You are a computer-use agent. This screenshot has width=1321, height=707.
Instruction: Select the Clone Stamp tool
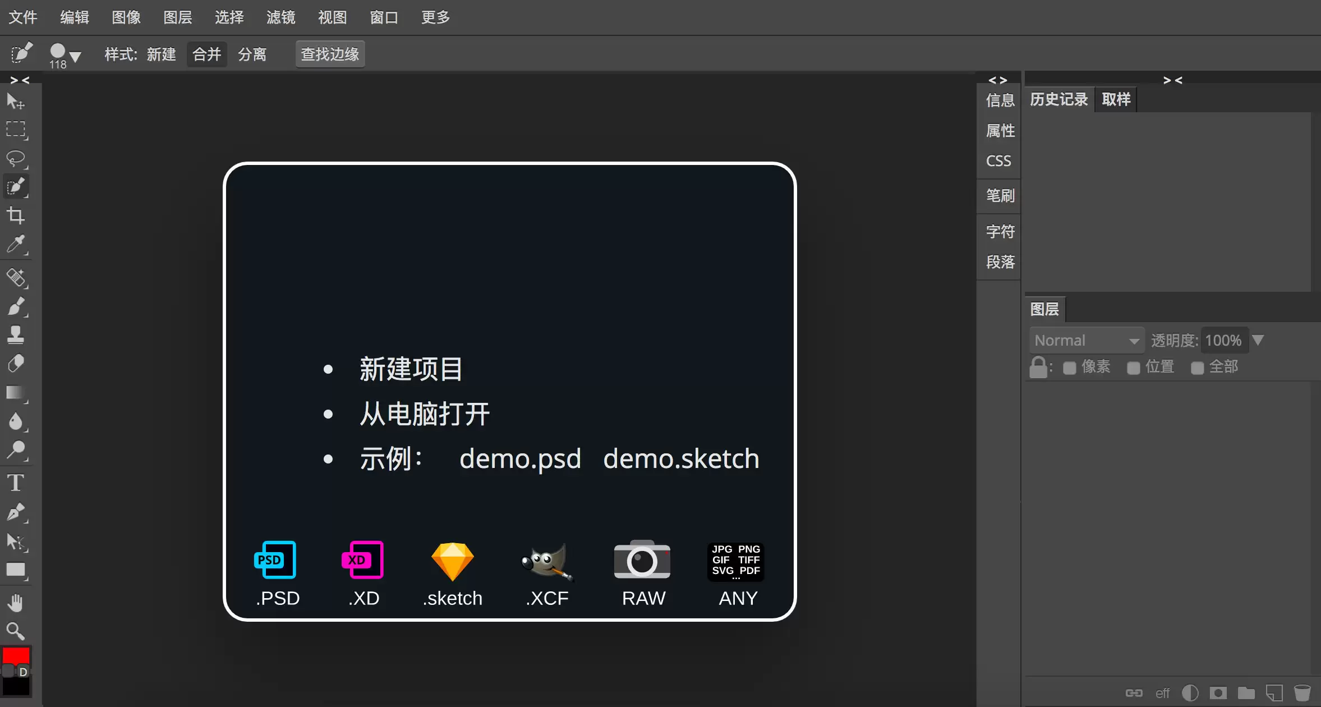[16, 335]
